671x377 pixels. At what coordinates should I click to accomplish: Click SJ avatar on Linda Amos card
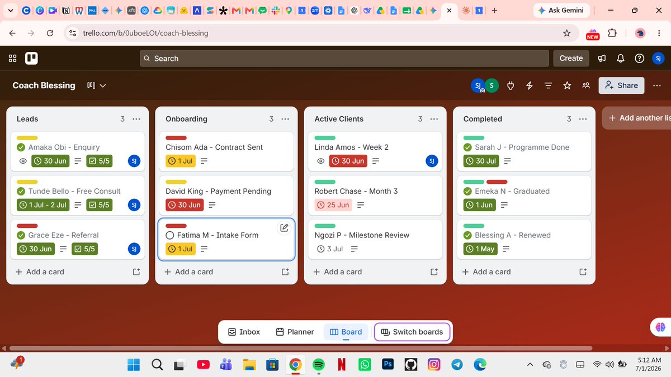click(x=432, y=161)
